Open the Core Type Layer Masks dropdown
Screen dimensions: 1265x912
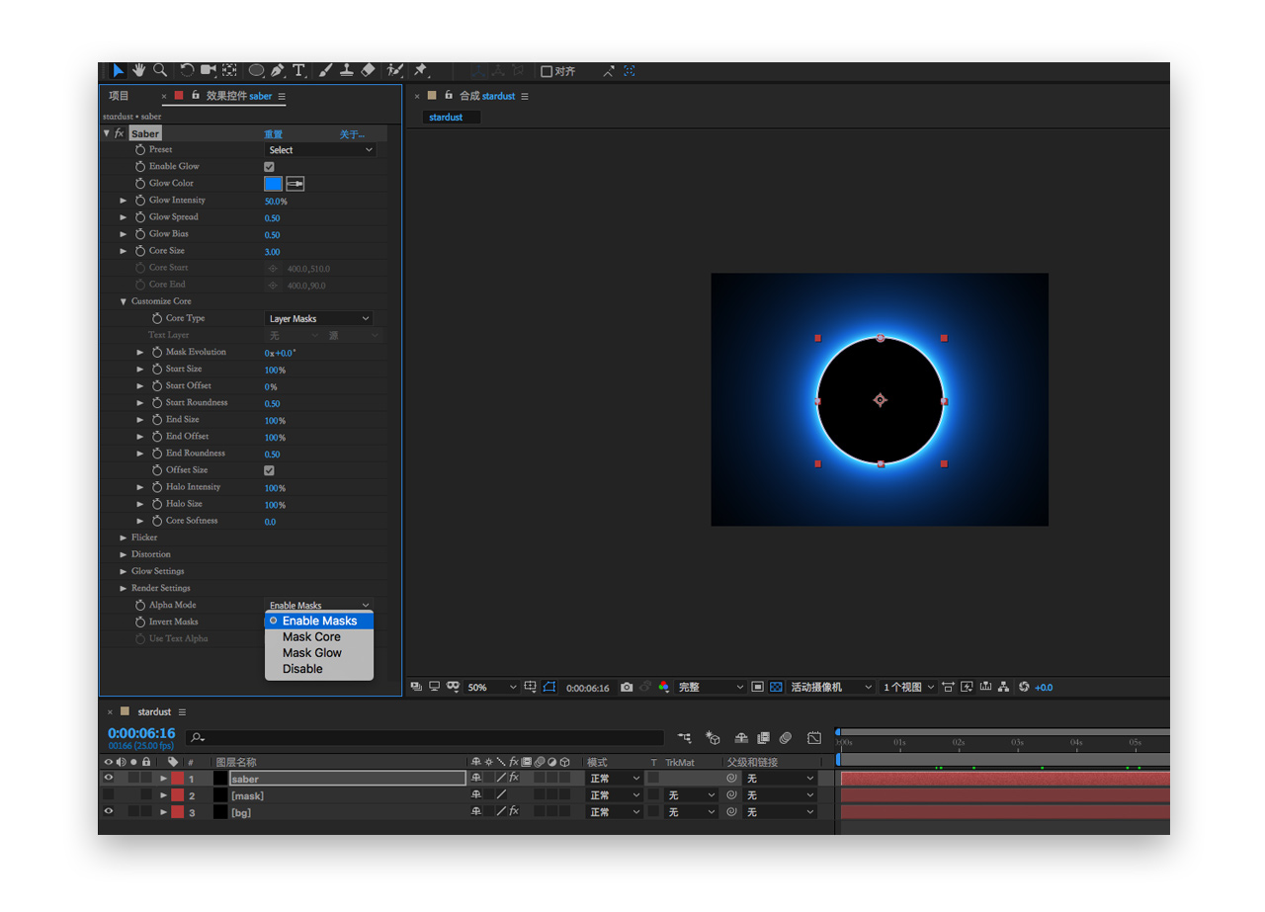click(319, 318)
